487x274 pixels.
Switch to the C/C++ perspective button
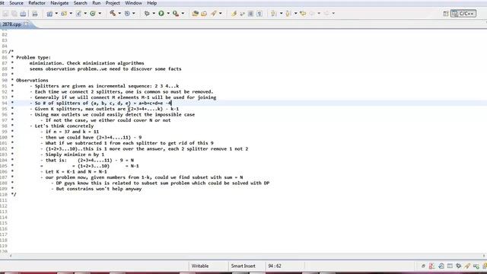tap(463, 14)
